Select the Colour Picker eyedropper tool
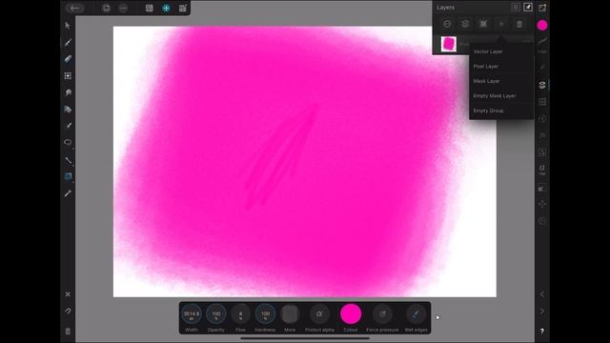This screenshot has width=610, height=343. click(68, 193)
